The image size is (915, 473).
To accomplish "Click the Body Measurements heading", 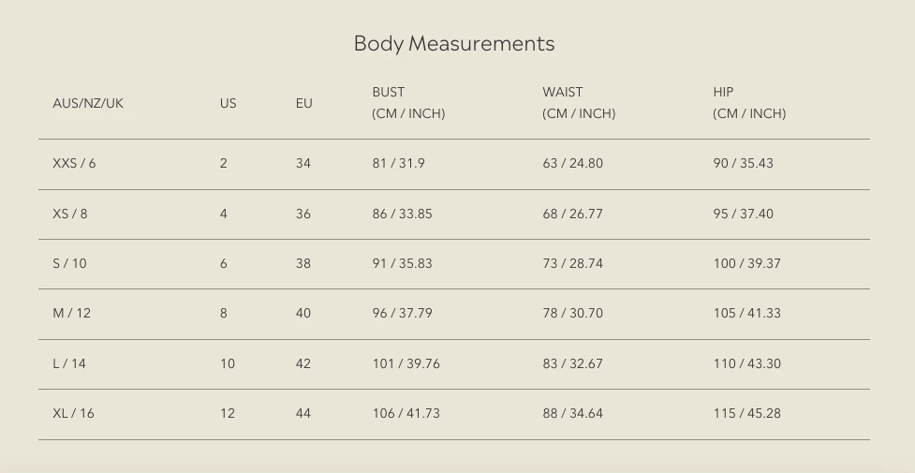I will 454,43.
